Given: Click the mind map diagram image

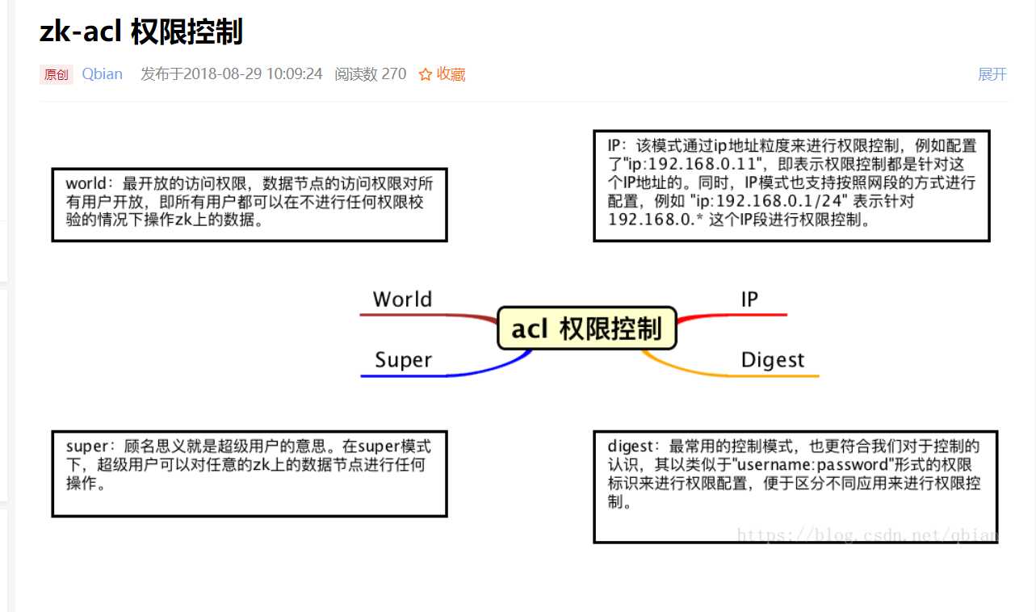Looking at the screenshot, I should [x=523, y=337].
